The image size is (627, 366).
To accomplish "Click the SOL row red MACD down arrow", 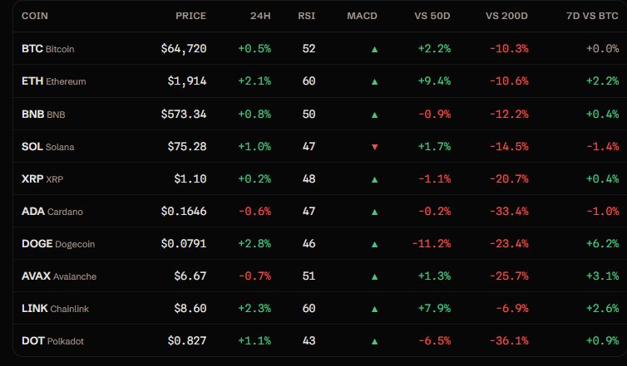I will tap(375, 147).
